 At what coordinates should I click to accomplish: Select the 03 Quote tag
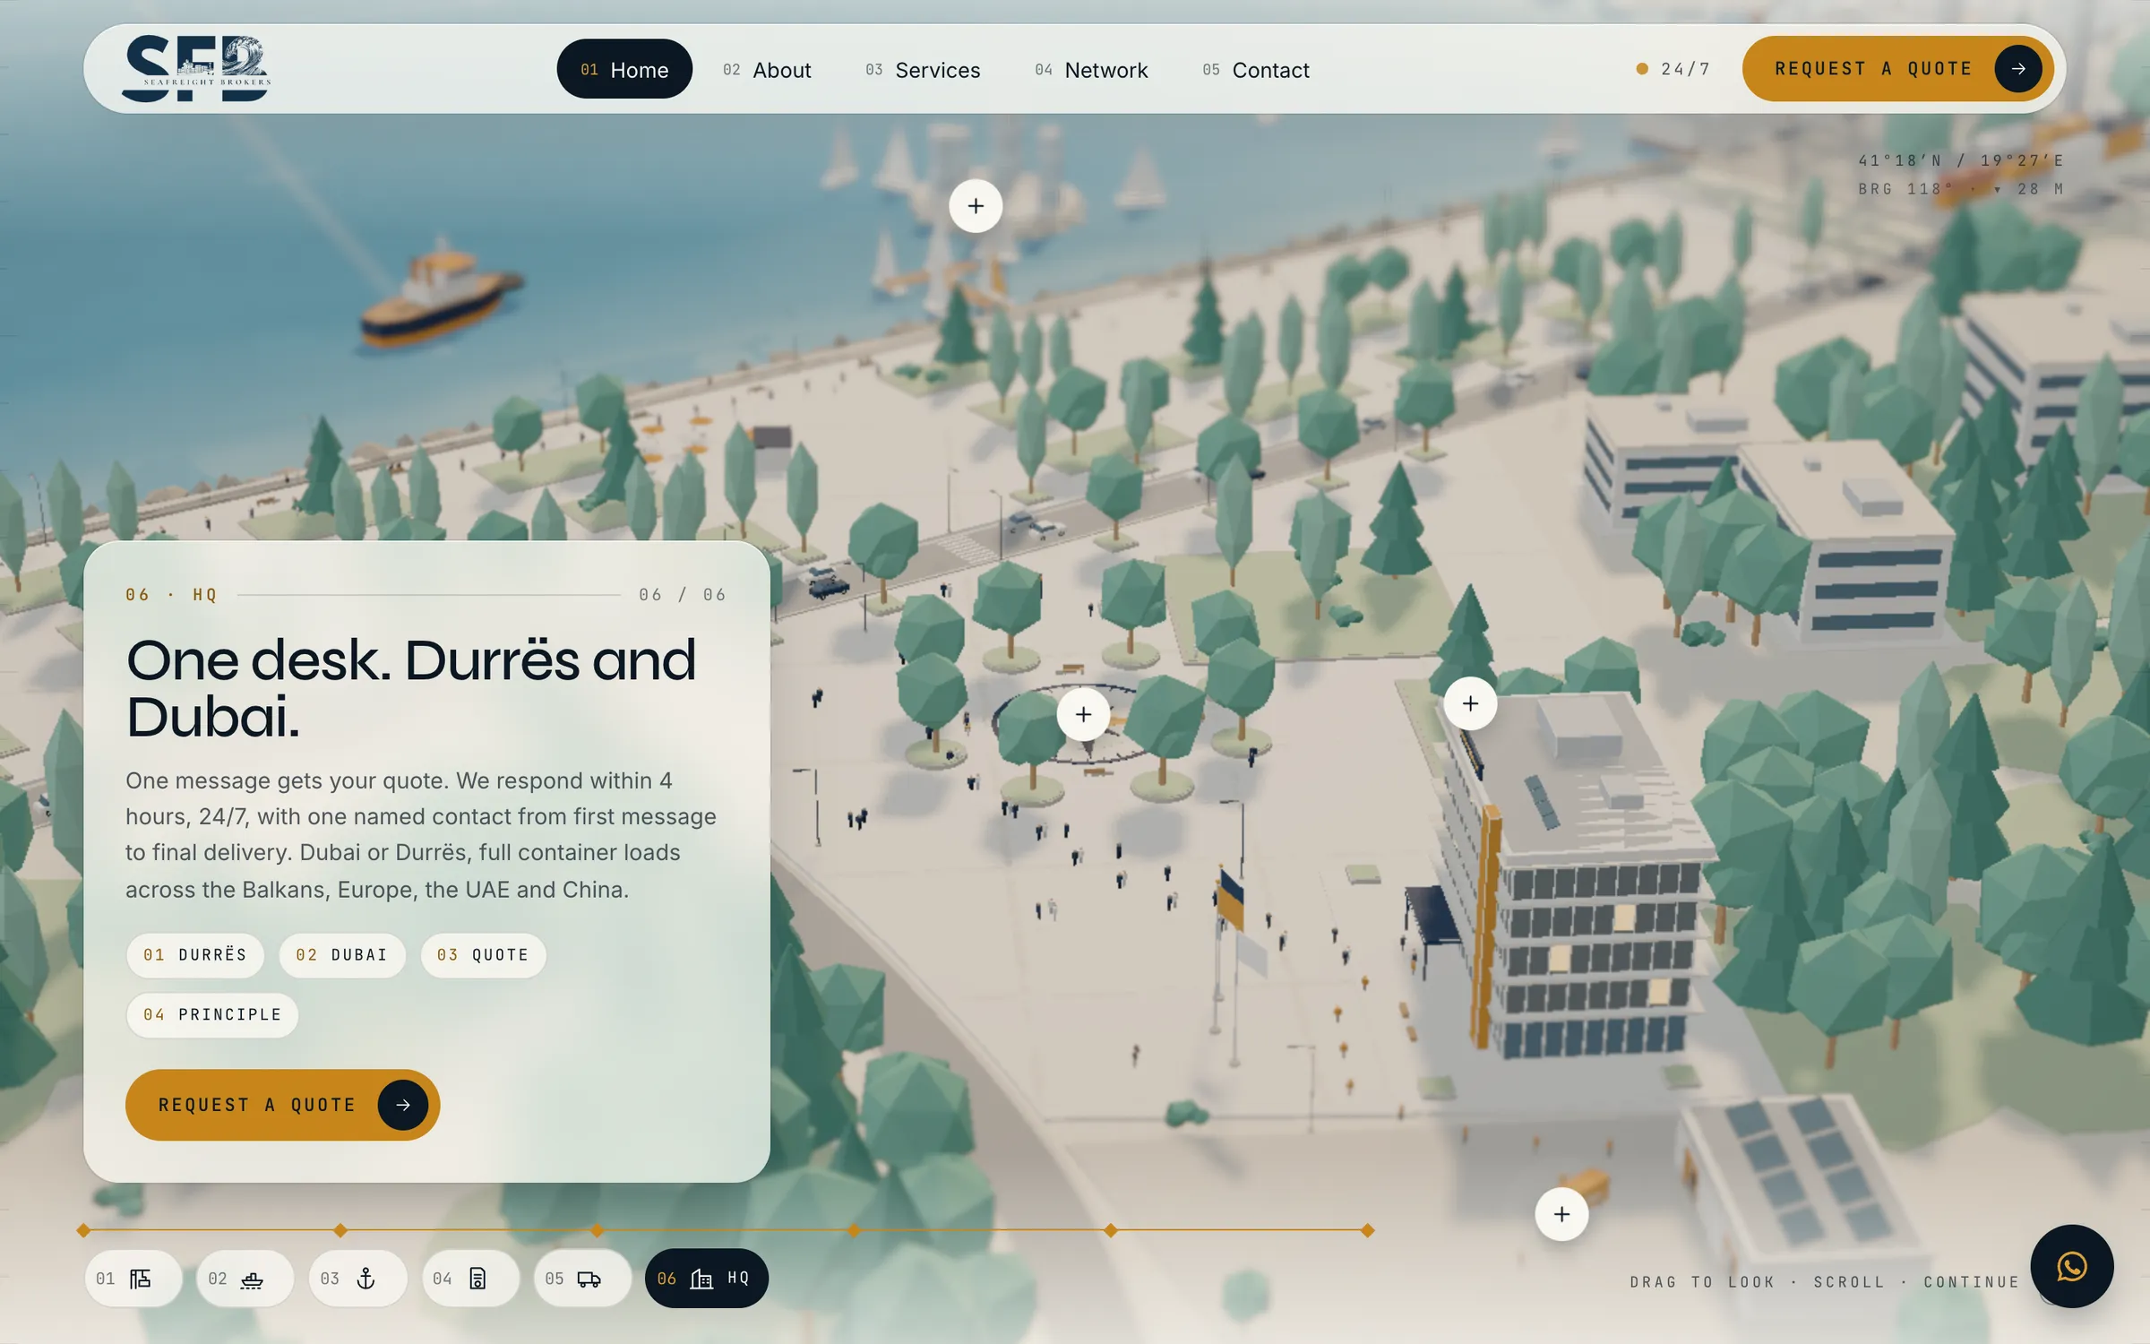[483, 955]
